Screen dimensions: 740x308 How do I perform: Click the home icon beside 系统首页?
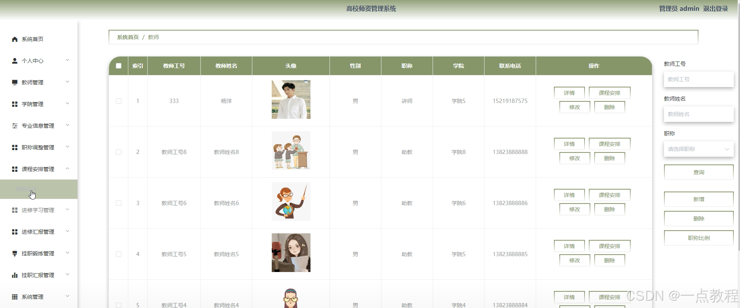(x=15, y=39)
